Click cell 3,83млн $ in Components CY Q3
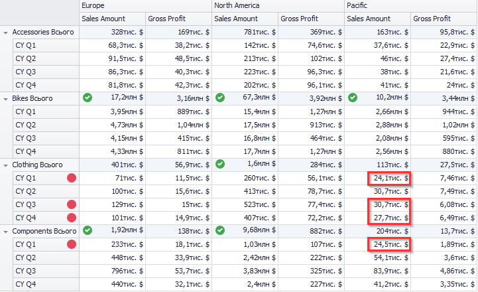This screenshot has height=292, width=478. (x=245, y=271)
